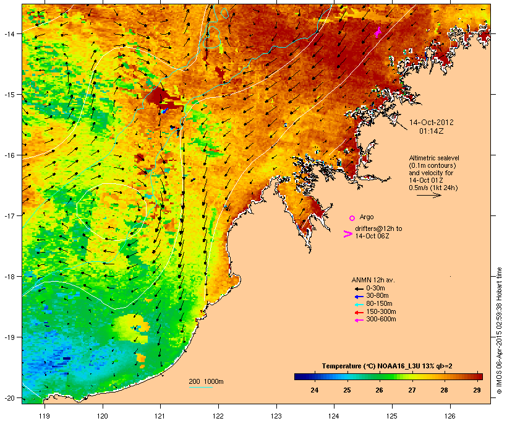Viewport: 507px width, 421px height.
Task: Click the '300-600m' depth label
Action: [x=381, y=319]
